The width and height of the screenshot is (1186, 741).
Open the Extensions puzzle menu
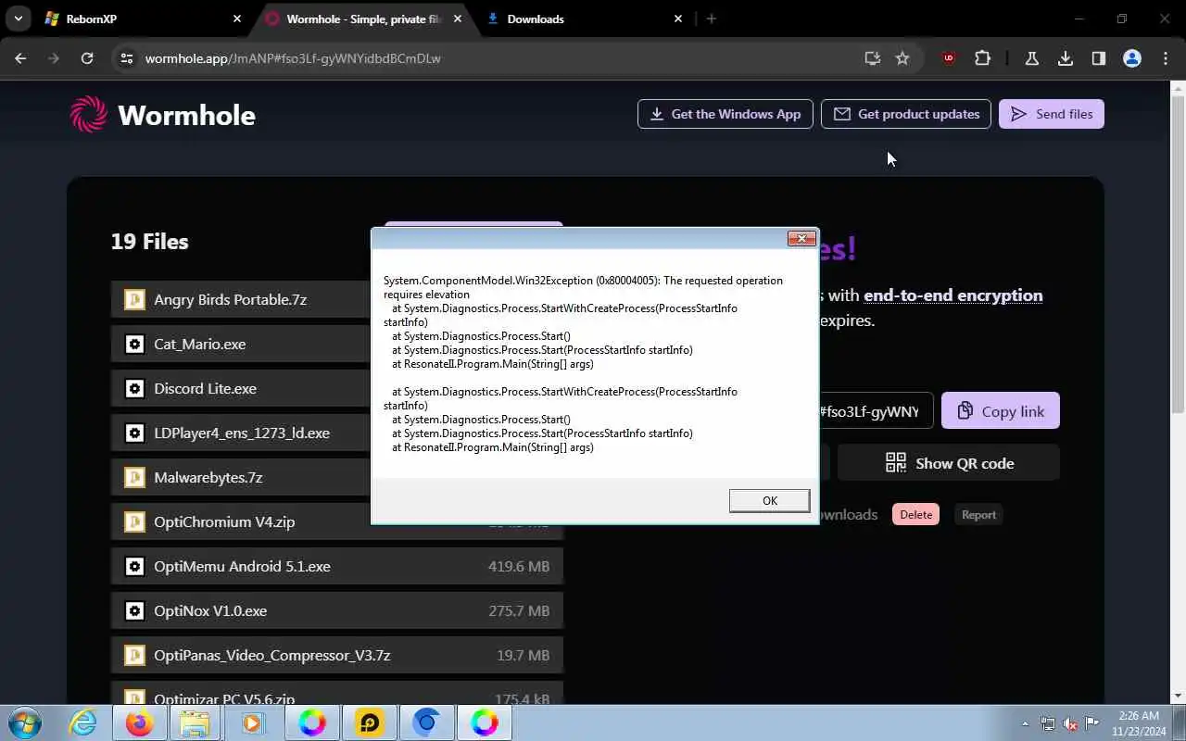pyautogui.click(x=982, y=58)
